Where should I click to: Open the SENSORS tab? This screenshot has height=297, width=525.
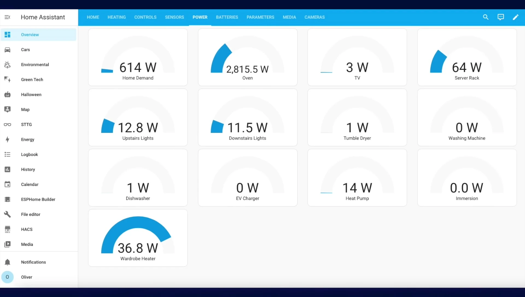click(174, 17)
